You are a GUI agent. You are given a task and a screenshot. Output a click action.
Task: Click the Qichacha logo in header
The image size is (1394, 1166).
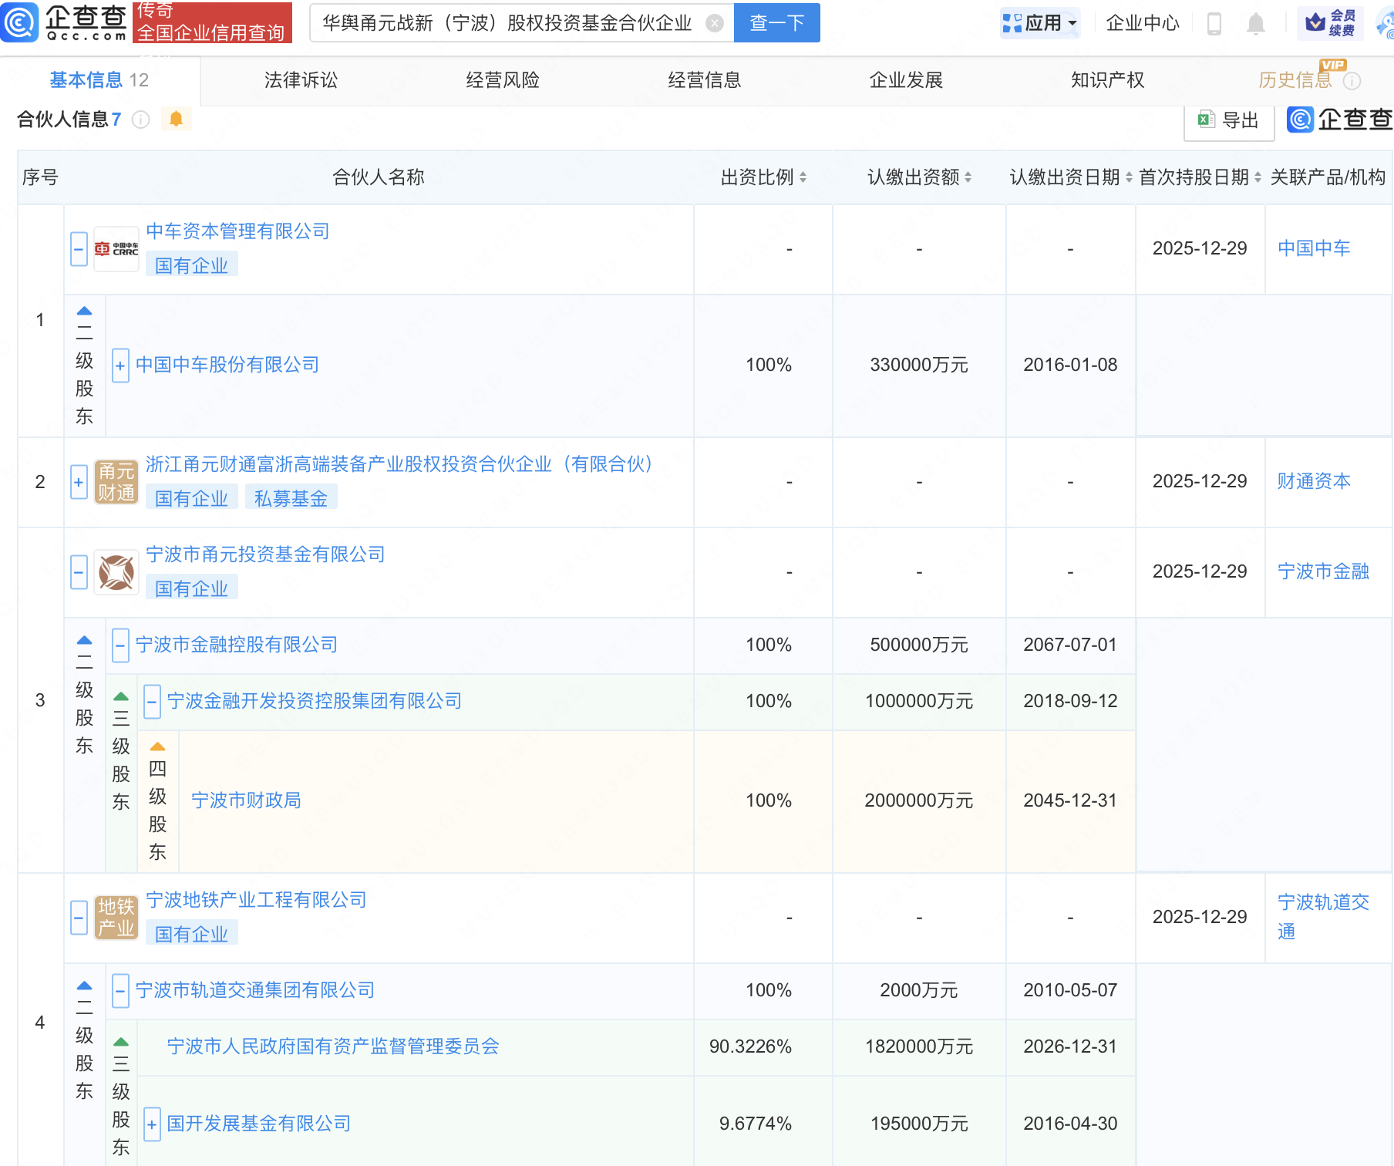65,22
